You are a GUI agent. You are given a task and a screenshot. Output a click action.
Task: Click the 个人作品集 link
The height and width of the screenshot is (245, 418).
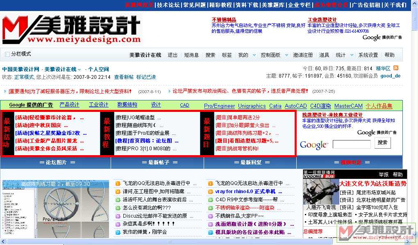(379, 106)
